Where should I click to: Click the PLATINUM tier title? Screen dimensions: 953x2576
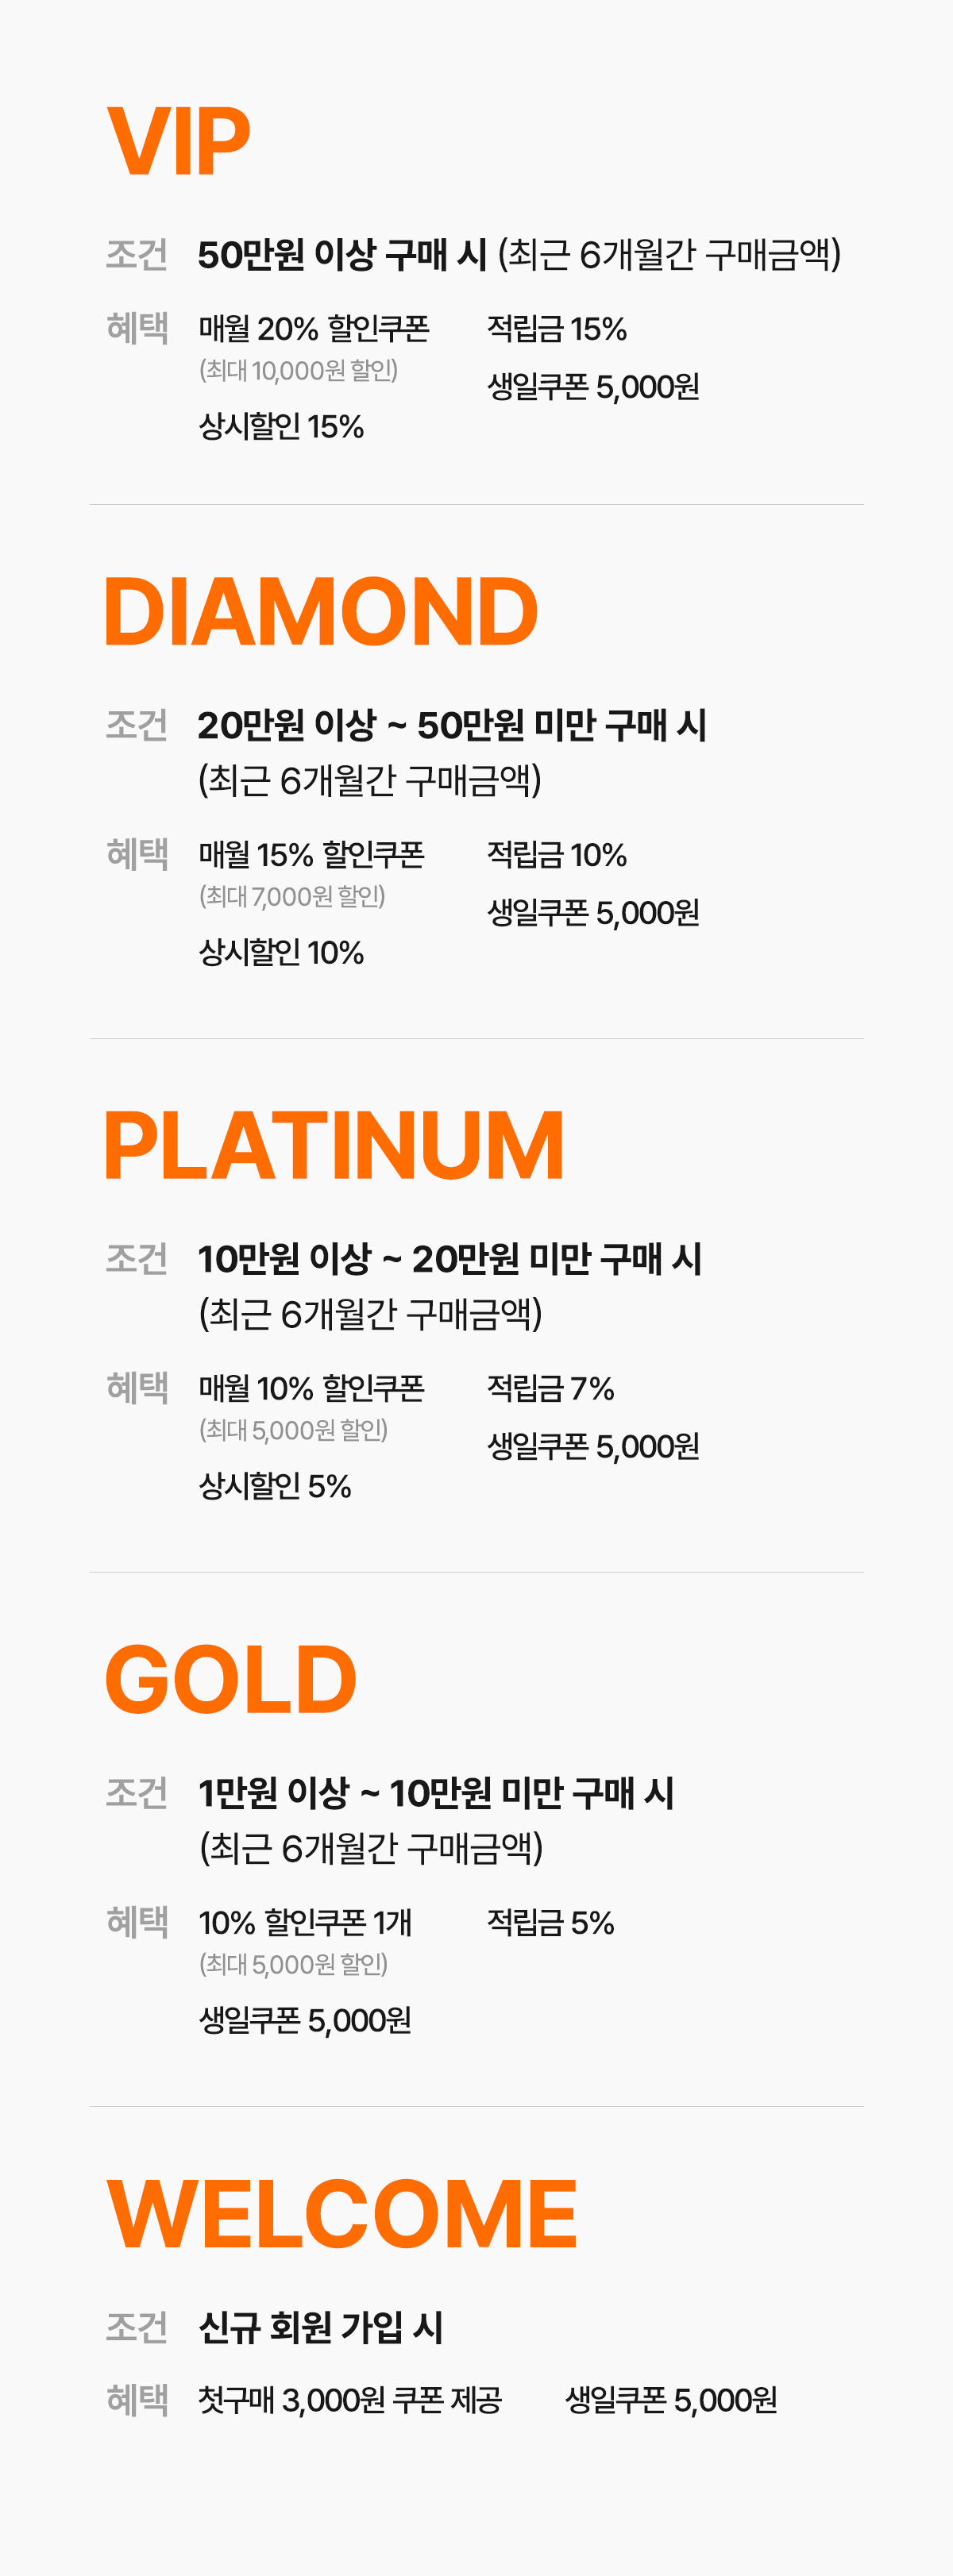[x=334, y=1145]
